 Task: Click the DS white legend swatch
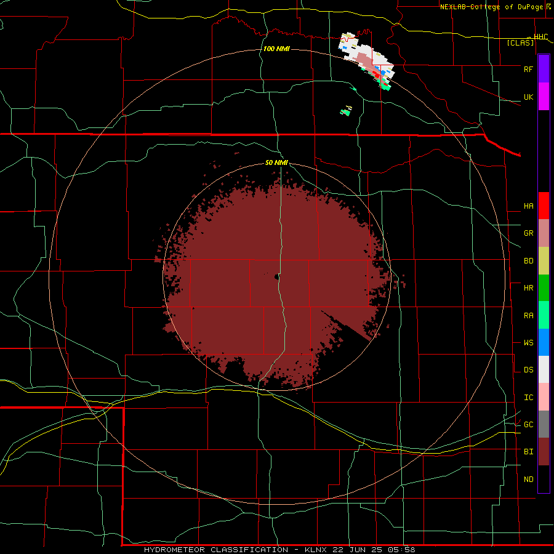(x=544, y=369)
